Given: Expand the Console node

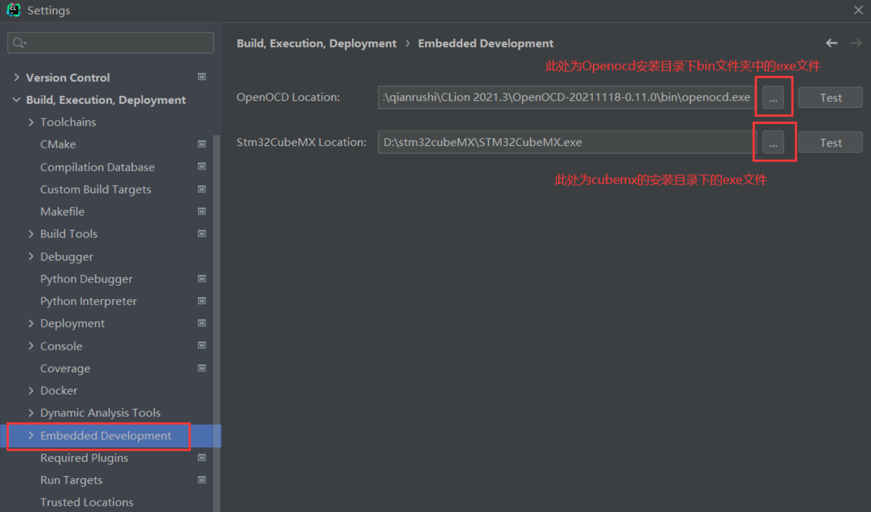Looking at the screenshot, I should 31,346.
